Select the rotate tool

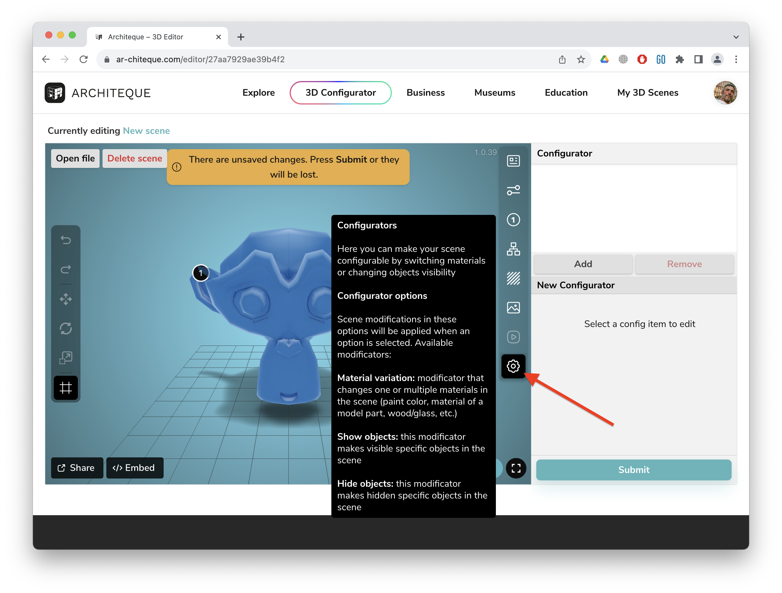(x=66, y=328)
